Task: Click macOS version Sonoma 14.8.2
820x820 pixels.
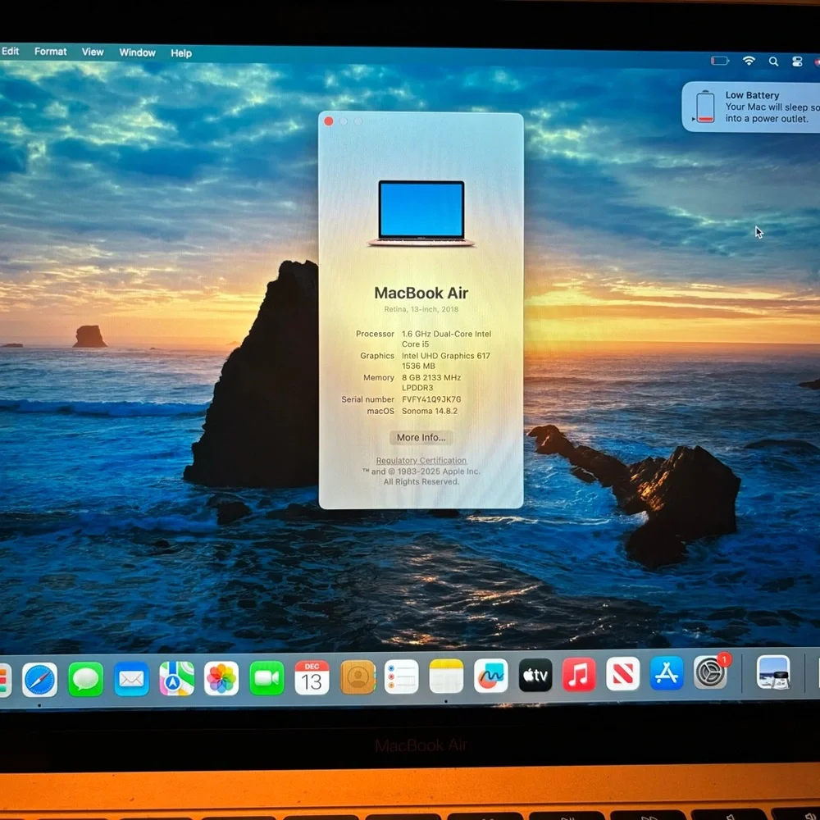Action: 430,411
